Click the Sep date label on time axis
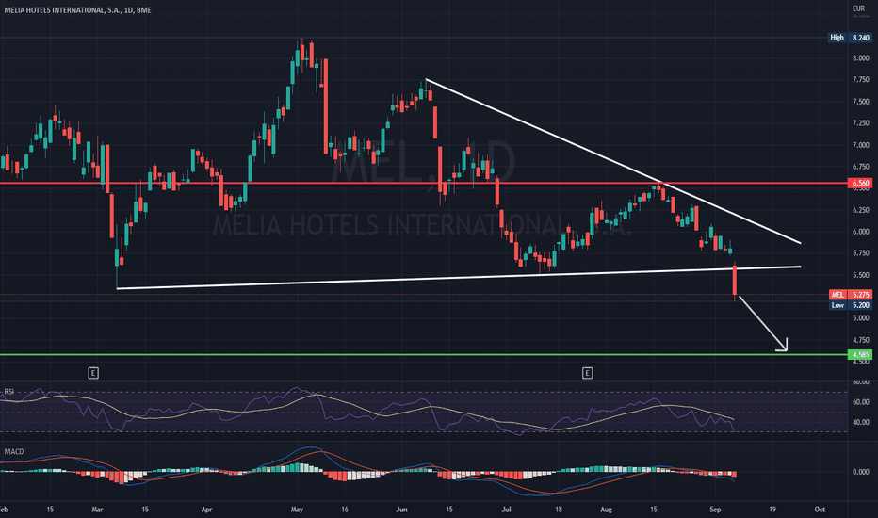 [x=715, y=509]
